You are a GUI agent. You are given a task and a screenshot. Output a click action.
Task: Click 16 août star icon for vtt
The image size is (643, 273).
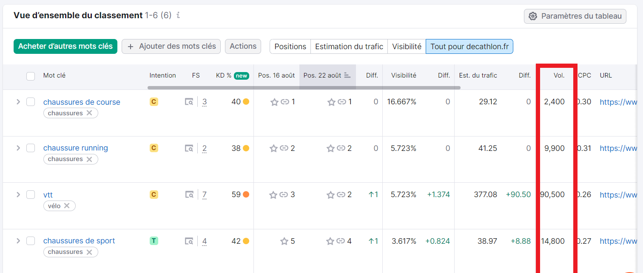click(x=273, y=195)
